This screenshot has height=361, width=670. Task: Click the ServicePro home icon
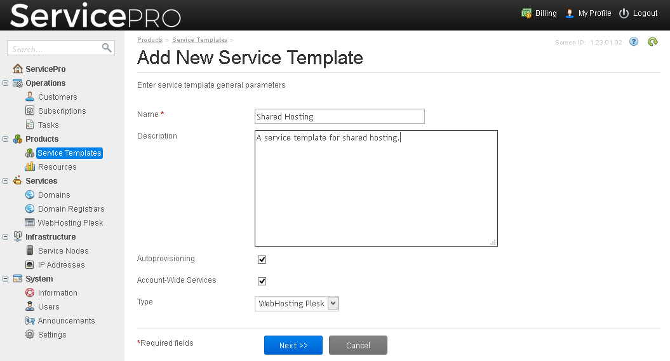(18, 69)
